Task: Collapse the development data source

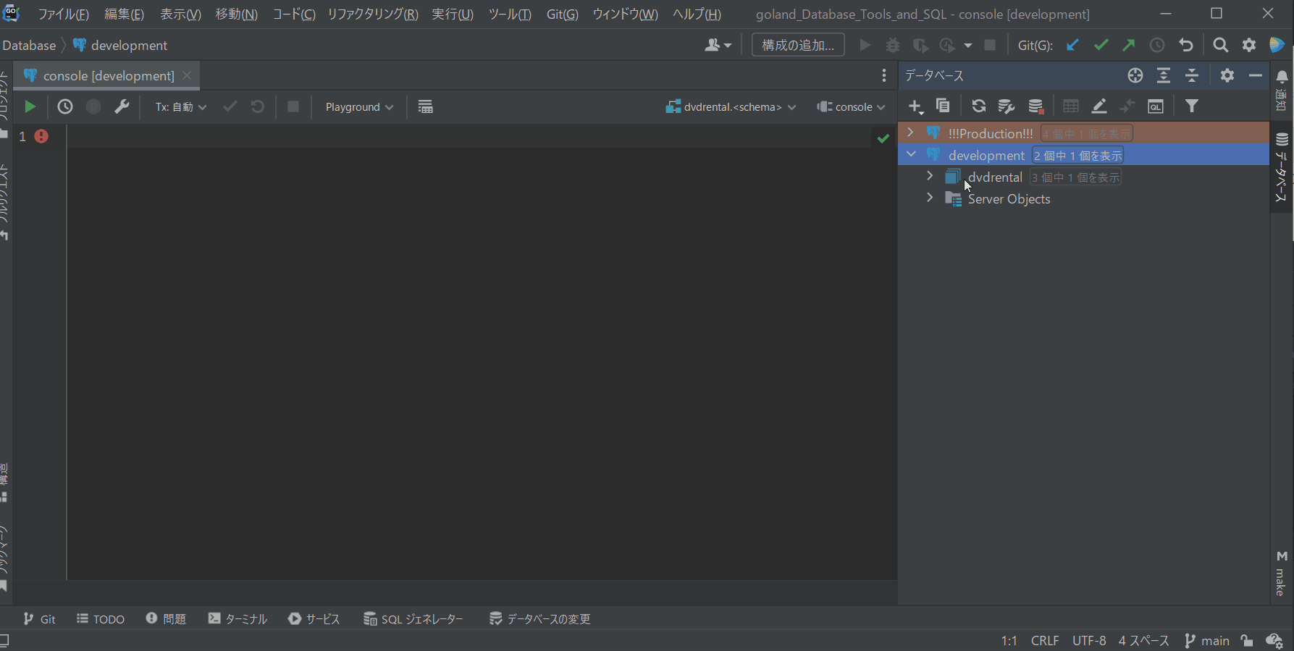Action: tap(911, 154)
